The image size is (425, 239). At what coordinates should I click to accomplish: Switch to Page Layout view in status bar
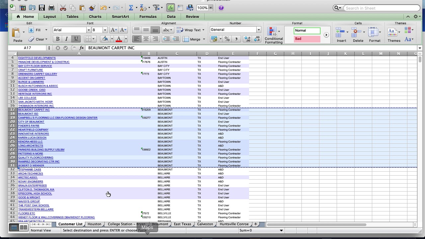coord(24,227)
